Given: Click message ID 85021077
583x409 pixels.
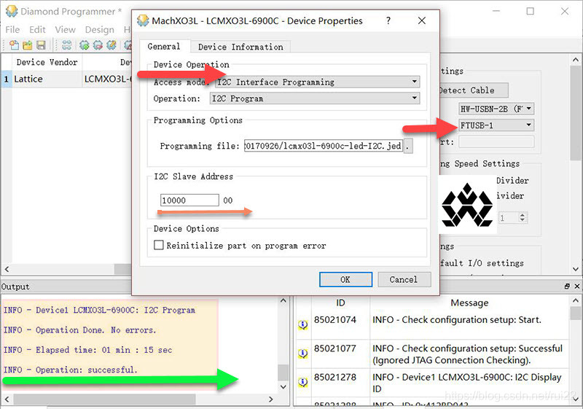Looking at the screenshot, I should [x=335, y=348].
